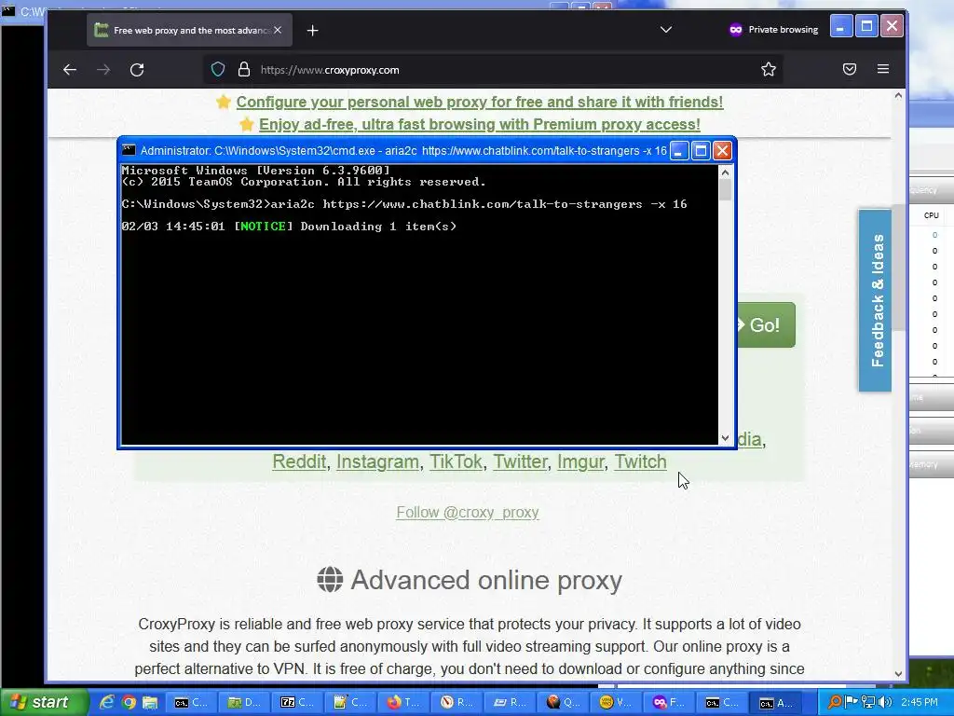Open the network connection tray icon
The height and width of the screenshot is (716, 954).
pyautogui.click(x=868, y=702)
